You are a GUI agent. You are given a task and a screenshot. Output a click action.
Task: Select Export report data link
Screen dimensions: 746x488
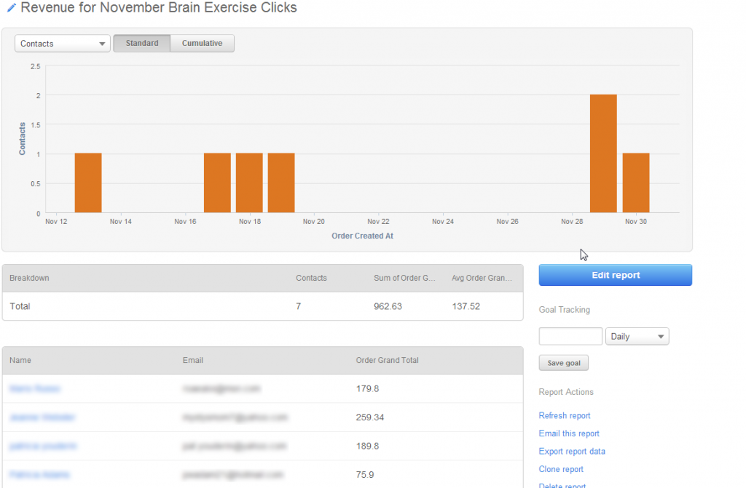[x=572, y=452]
